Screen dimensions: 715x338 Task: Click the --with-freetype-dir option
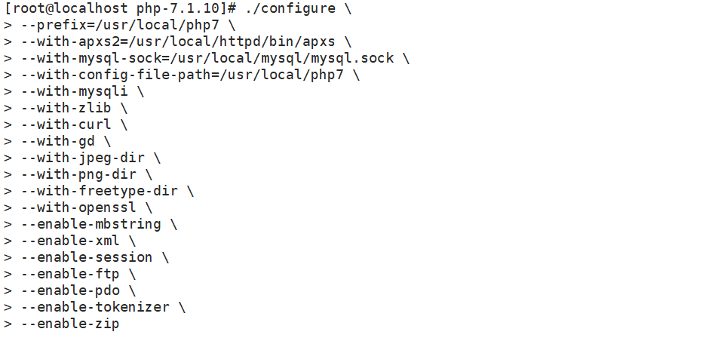(x=98, y=191)
